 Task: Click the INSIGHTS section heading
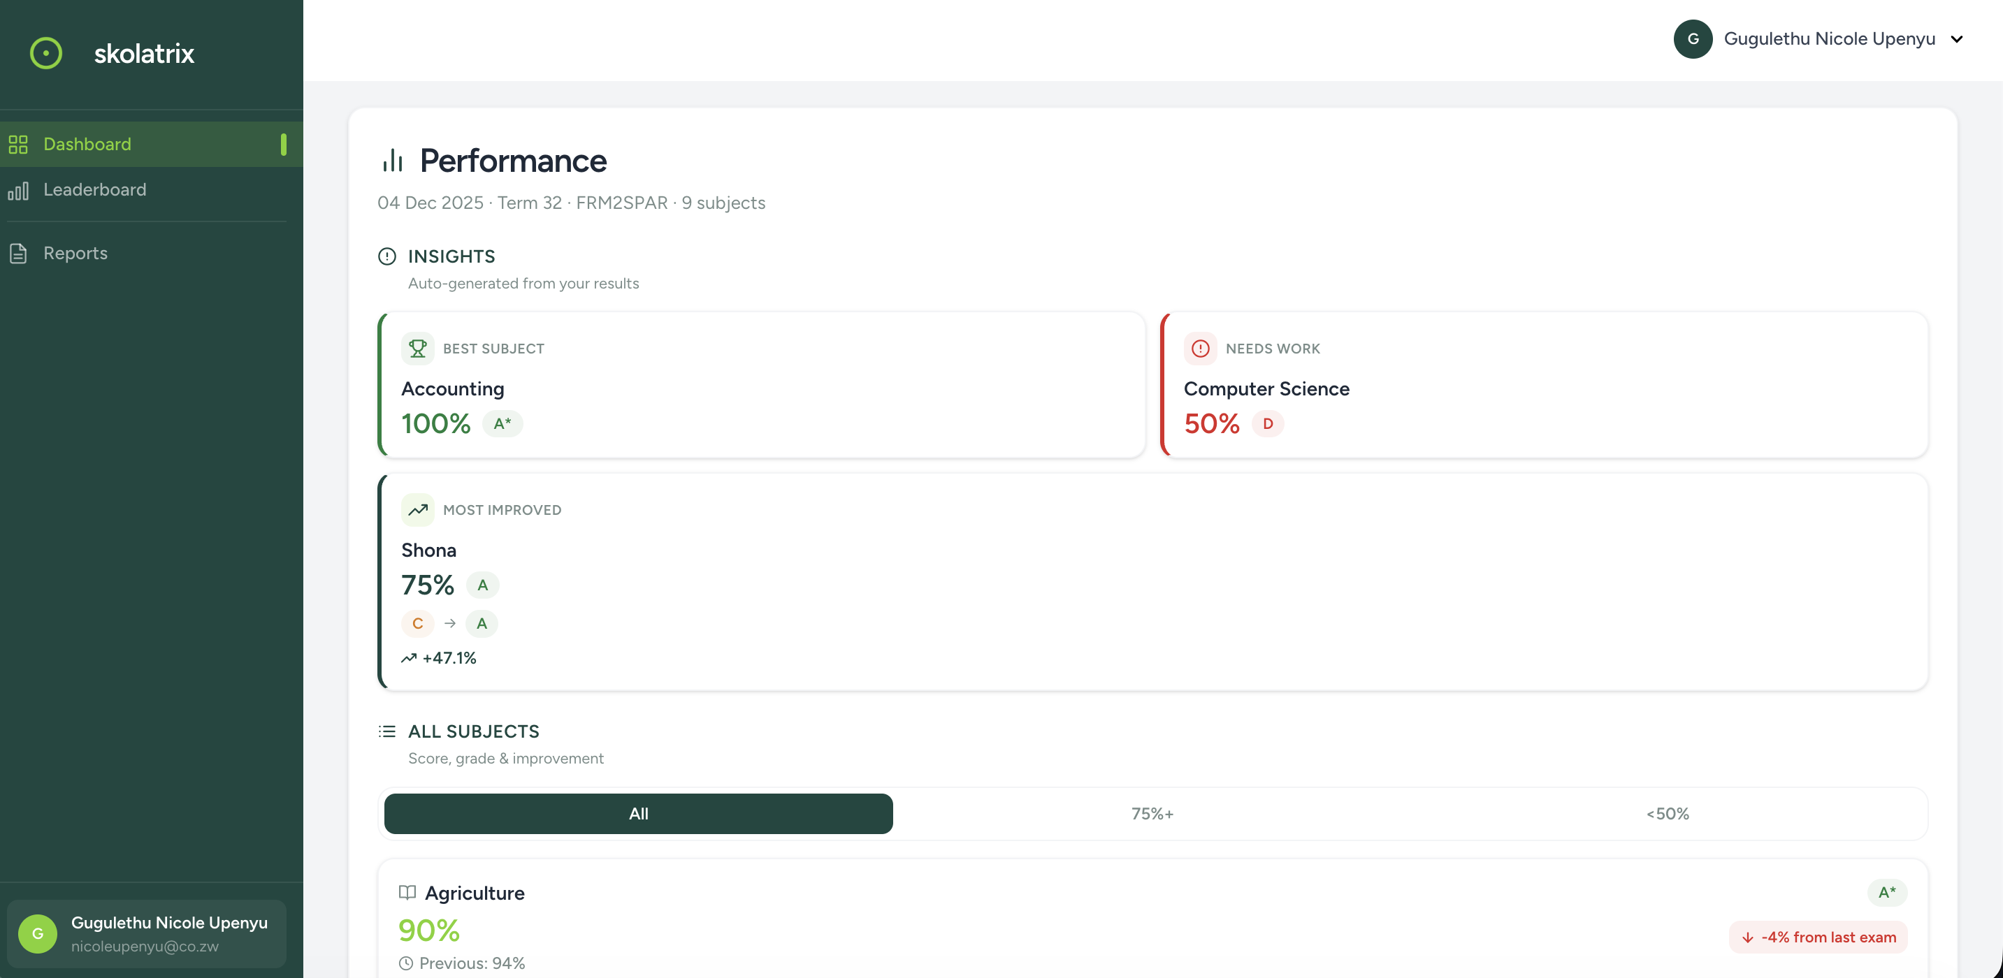point(451,256)
